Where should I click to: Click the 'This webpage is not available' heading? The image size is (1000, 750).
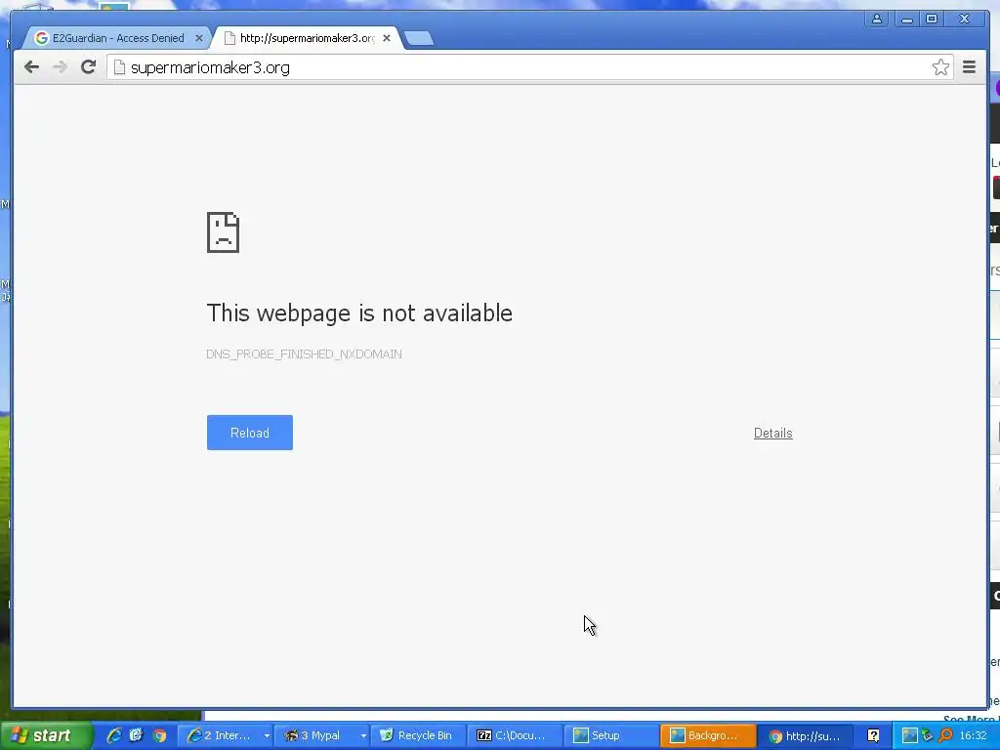pos(359,313)
